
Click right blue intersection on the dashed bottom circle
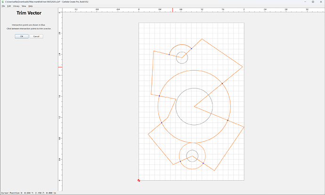(203, 163)
